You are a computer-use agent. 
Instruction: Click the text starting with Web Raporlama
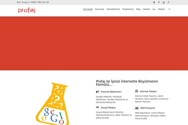(150, 116)
